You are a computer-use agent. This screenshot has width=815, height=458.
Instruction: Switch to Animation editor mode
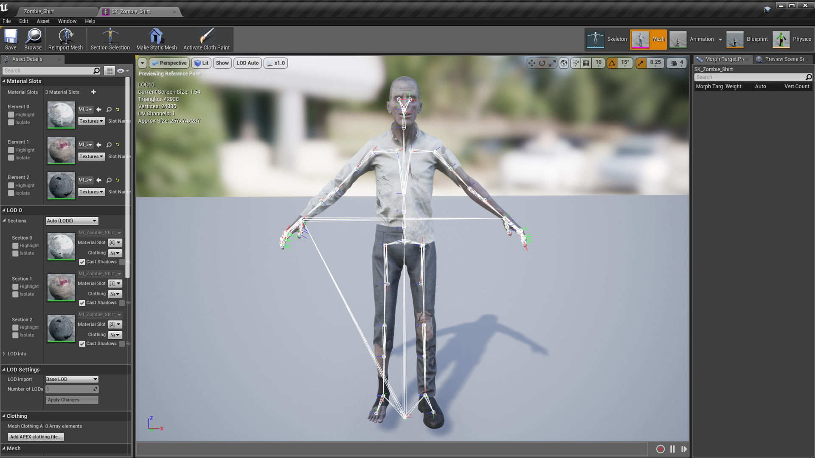click(692, 39)
